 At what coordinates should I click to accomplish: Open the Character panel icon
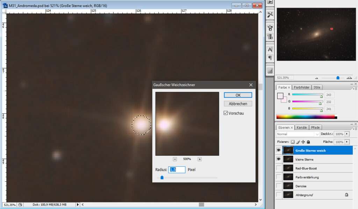pyautogui.click(x=270, y=49)
